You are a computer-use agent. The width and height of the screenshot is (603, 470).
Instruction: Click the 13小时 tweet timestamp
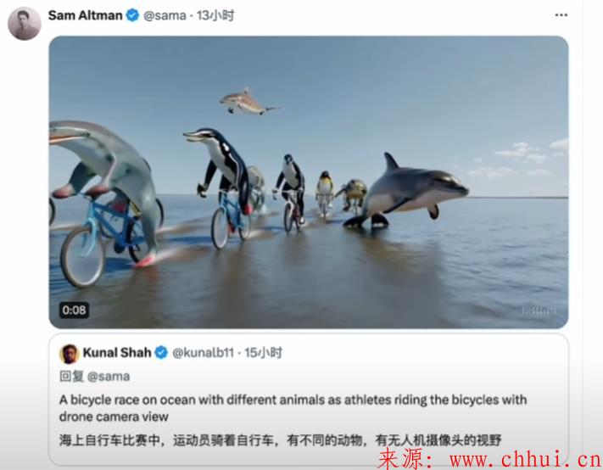pyautogui.click(x=215, y=15)
